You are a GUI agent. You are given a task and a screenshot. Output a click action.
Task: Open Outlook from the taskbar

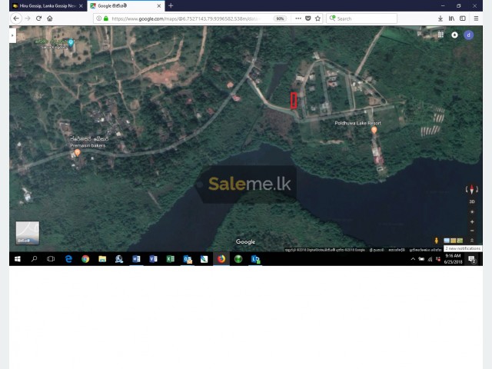[188, 259]
